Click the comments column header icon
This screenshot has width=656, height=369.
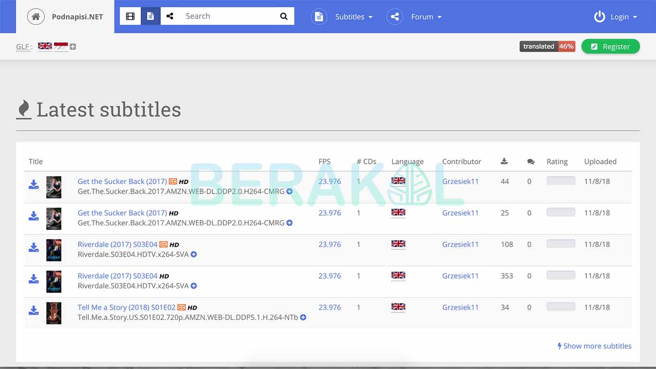(x=531, y=162)
